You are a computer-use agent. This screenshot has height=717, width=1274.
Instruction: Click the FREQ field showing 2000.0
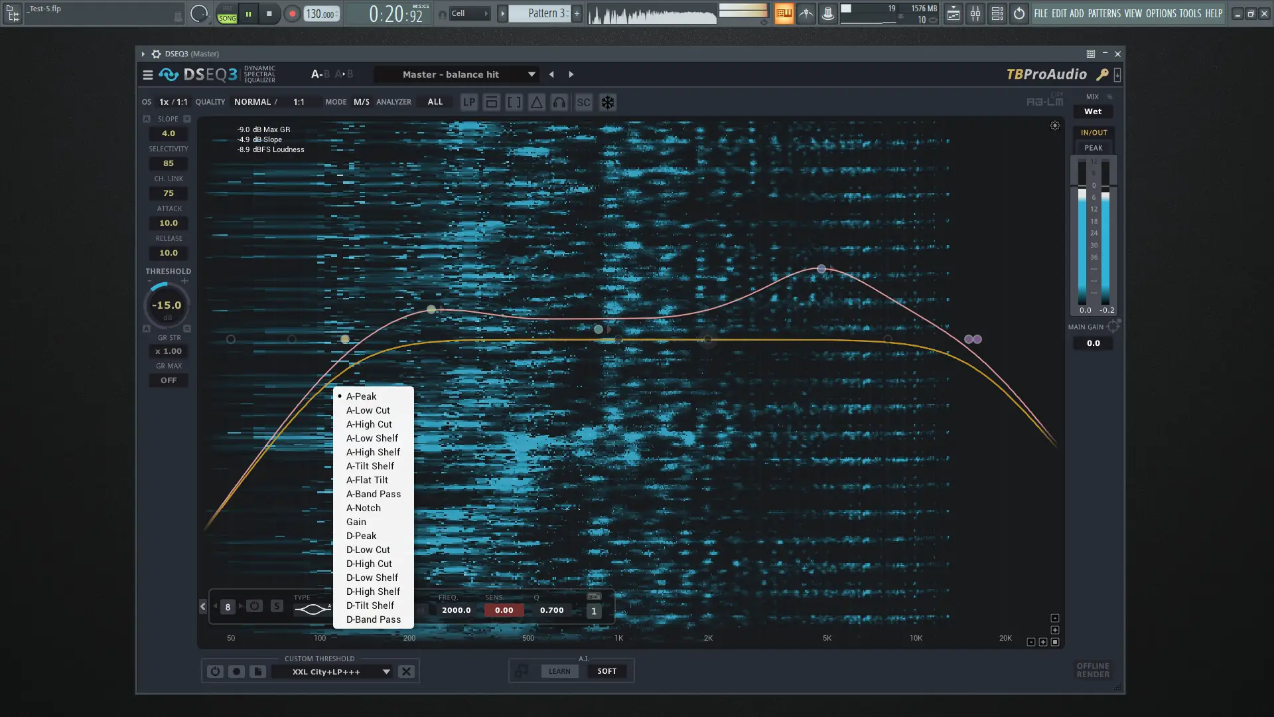(456, 610)
